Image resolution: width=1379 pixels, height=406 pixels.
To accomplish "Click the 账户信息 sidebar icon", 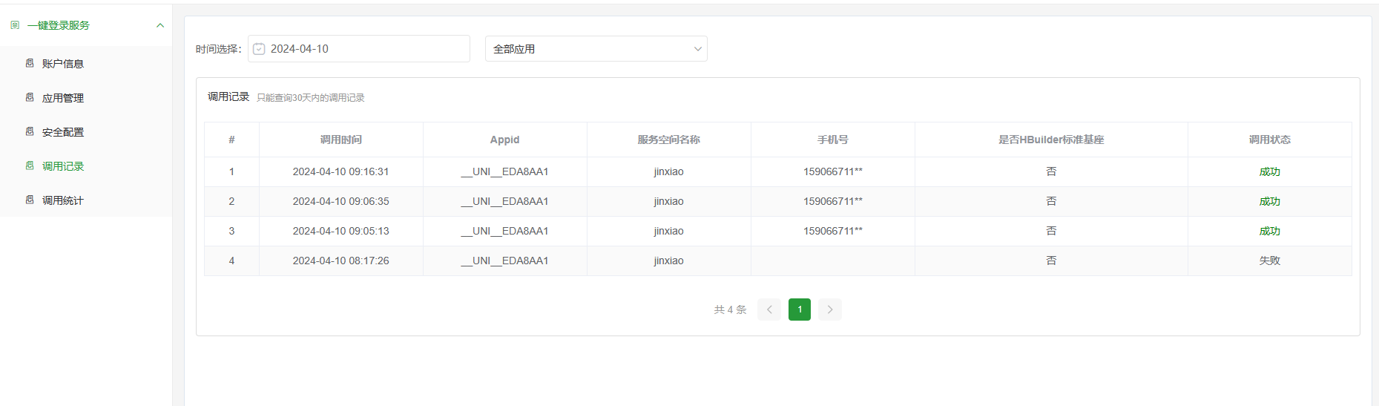I will click(x=30, y=63).
